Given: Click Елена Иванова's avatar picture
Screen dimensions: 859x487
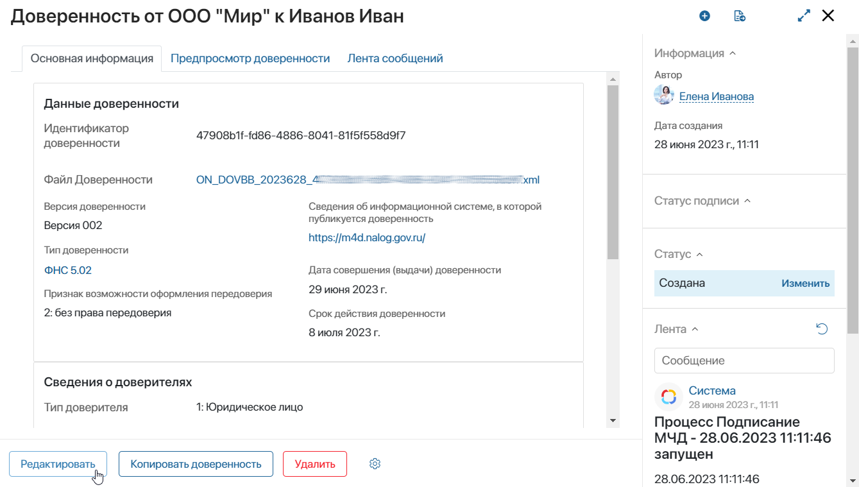Looking at the screenshot, I should click(664, 95).
